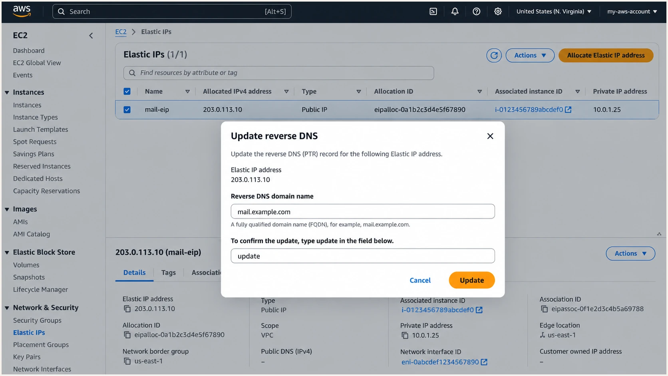Screen dimensions: 668x376
Task: Click the AWS logo home icon
Action: [x=22, y=11]
